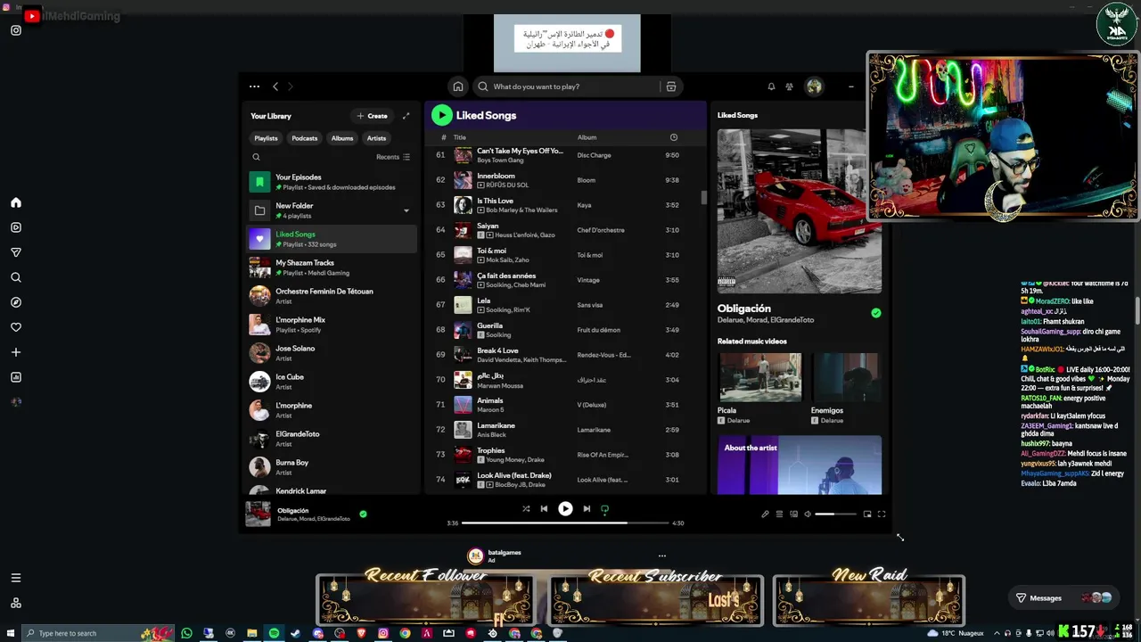Image resolution: width=1141 pixels, height=642 pixels.
Task: Toggle shuffle in the player bar
Action: coord(526,508)
